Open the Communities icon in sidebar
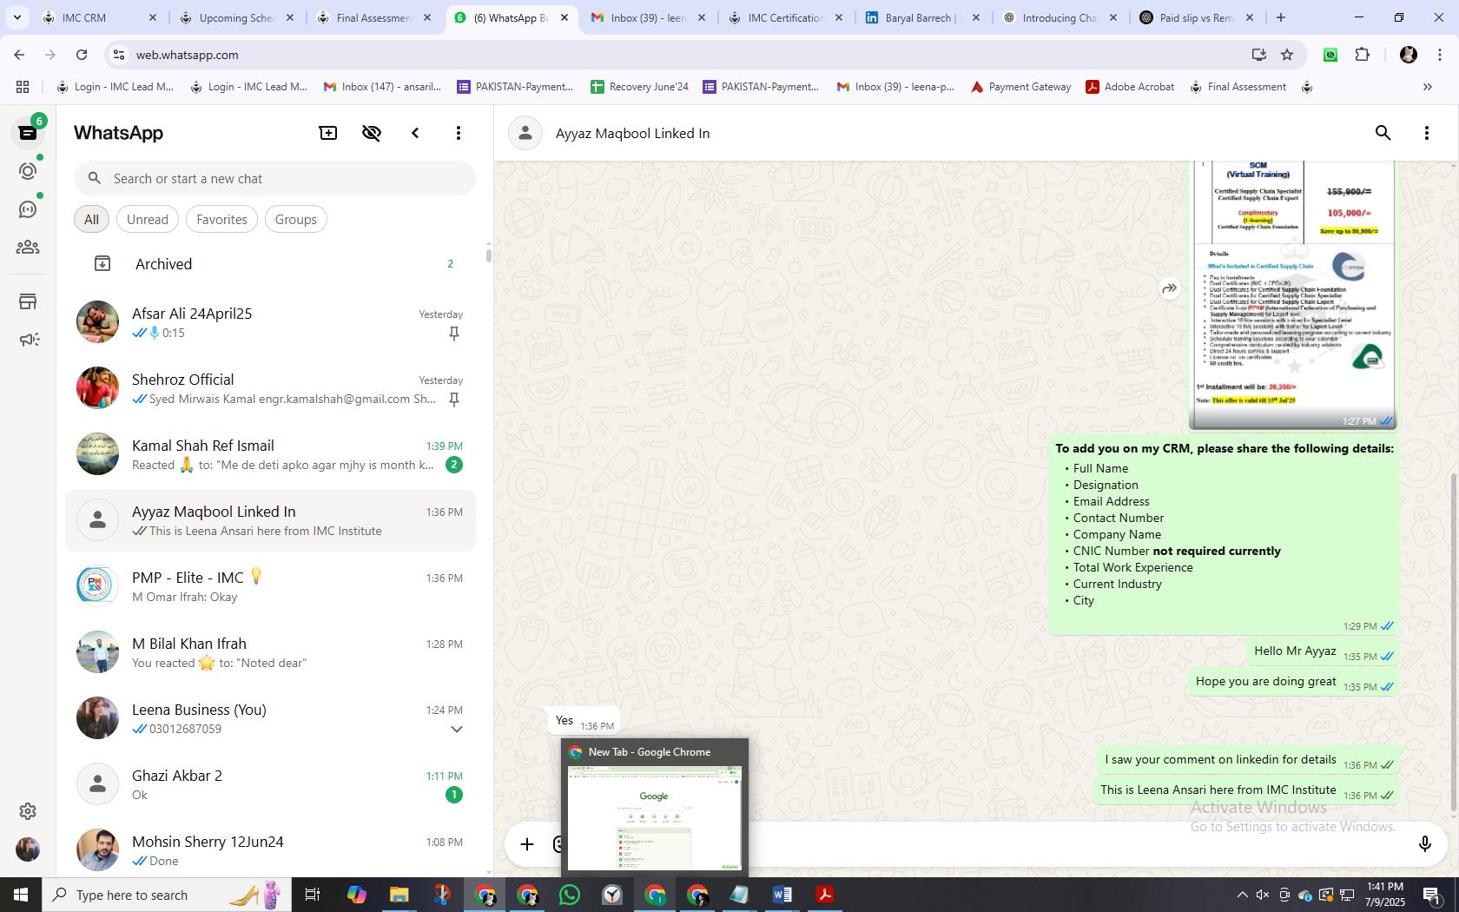Image resolution: width=1459 pixels, height=912 pixels. (28, 248)
